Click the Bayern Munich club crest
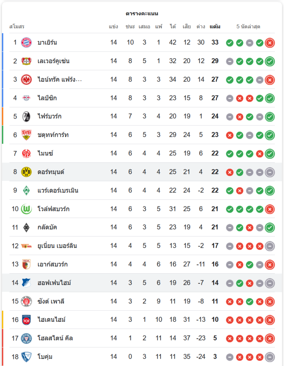 26,42
